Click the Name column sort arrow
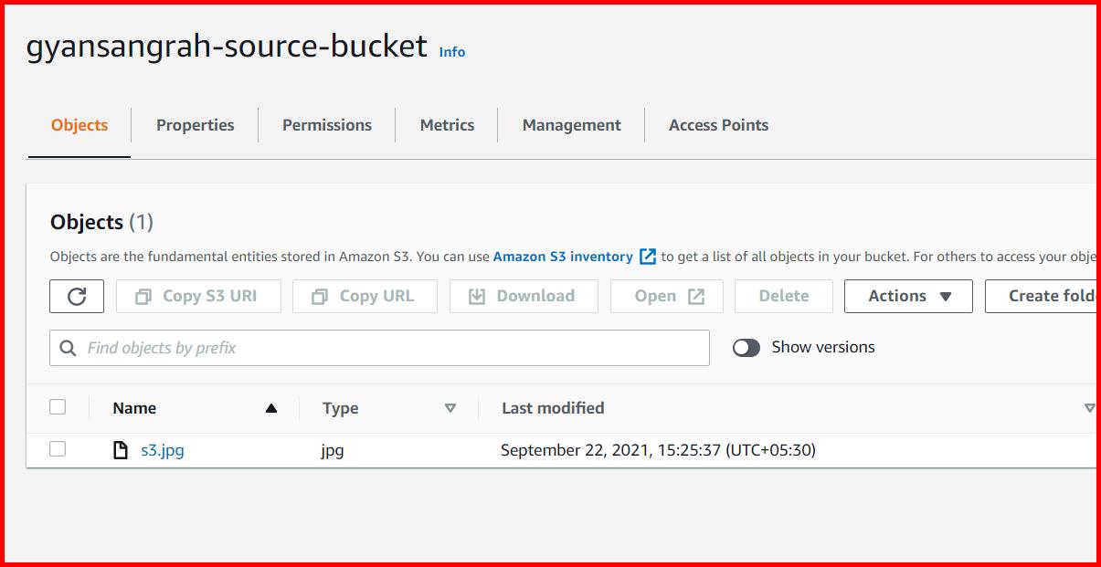Image resolution: width=1101 pixels, height=567 pixels. pos(271,408)
